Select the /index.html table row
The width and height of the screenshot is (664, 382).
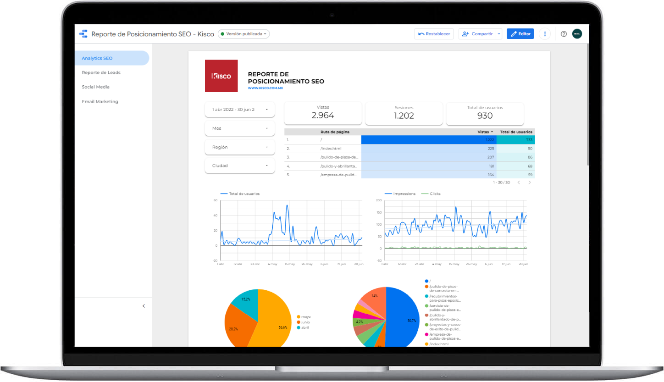click(x=409, y=149)
